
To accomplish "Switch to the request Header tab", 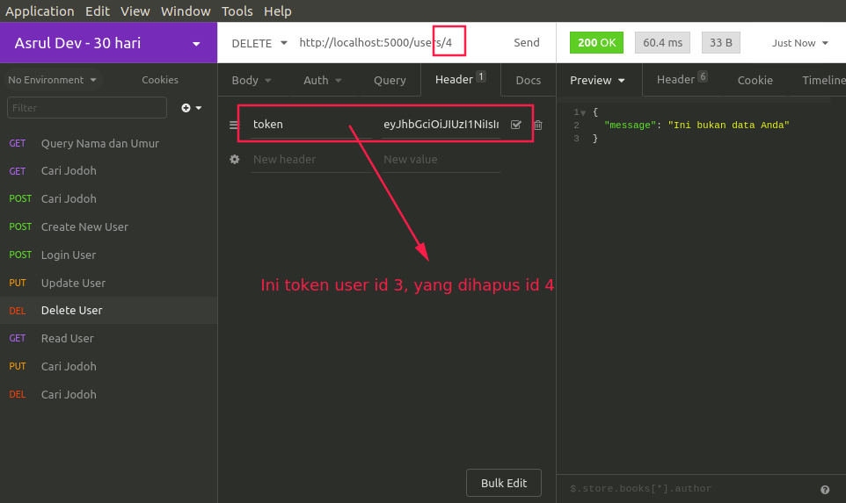I will [x=460, y=80].
